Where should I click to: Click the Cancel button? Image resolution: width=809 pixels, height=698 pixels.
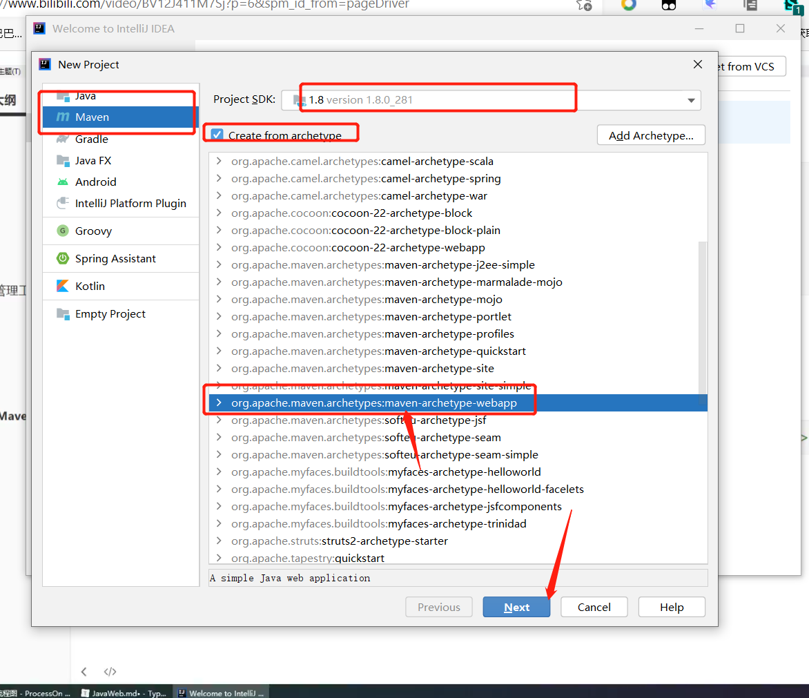[594, 607]
